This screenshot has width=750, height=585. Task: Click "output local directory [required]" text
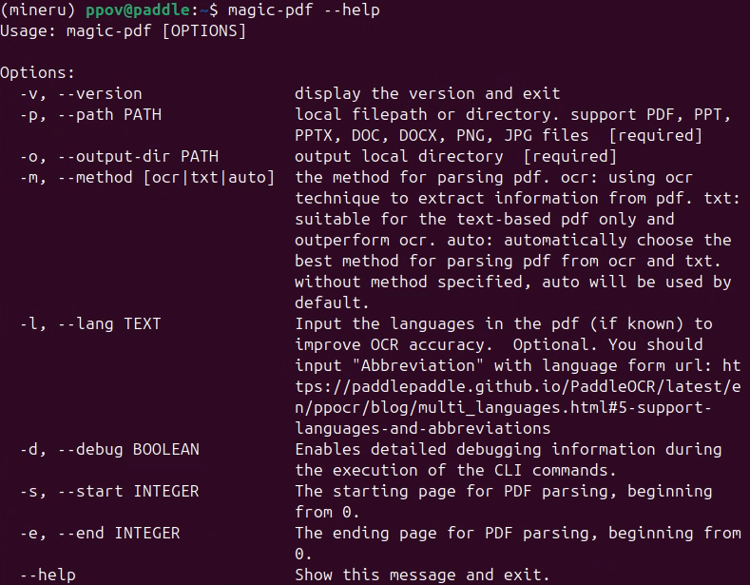456,157
